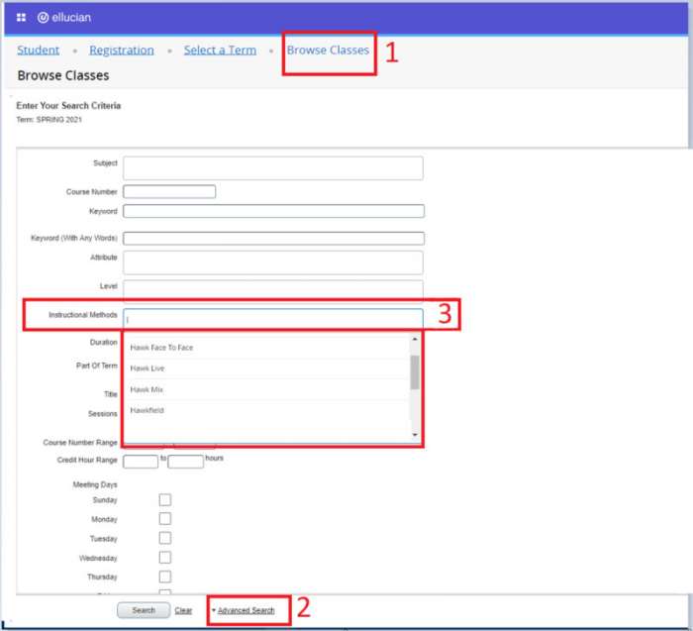Click the ellucian logo
Image resolution: width=693 pixels, height=631 pixels.
(x=63, y=18)
